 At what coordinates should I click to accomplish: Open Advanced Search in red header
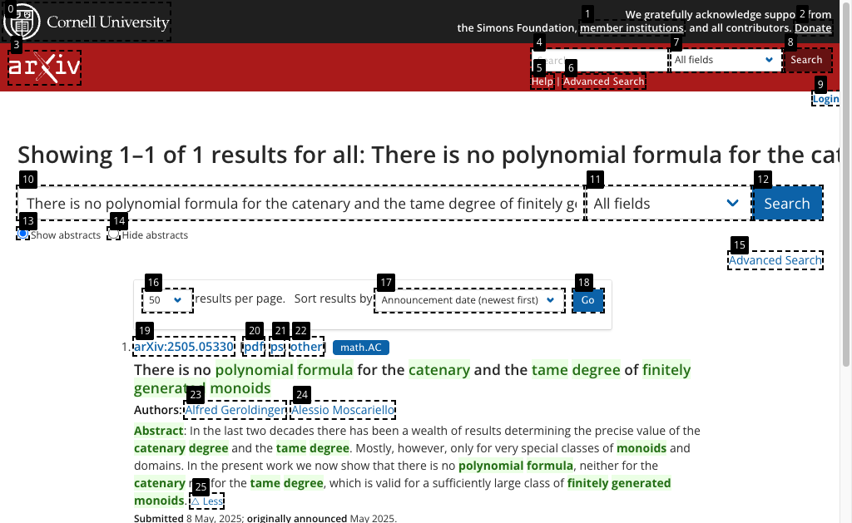coord(604,81)
